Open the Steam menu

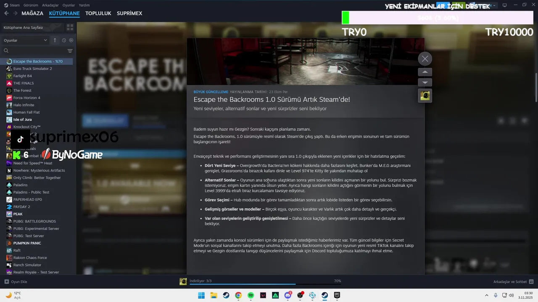[x=12, y=5]
